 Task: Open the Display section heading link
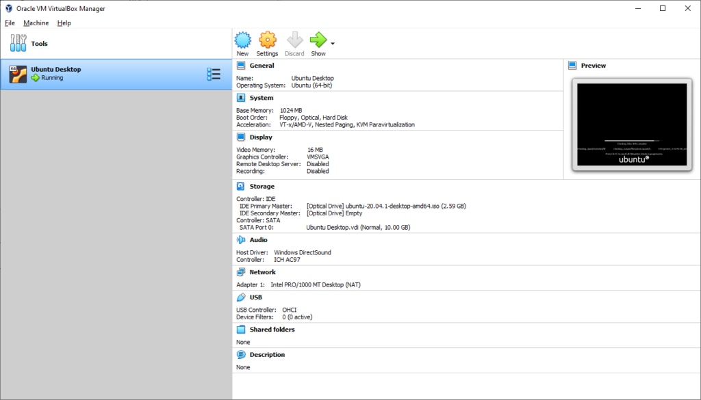coord(261,137)
